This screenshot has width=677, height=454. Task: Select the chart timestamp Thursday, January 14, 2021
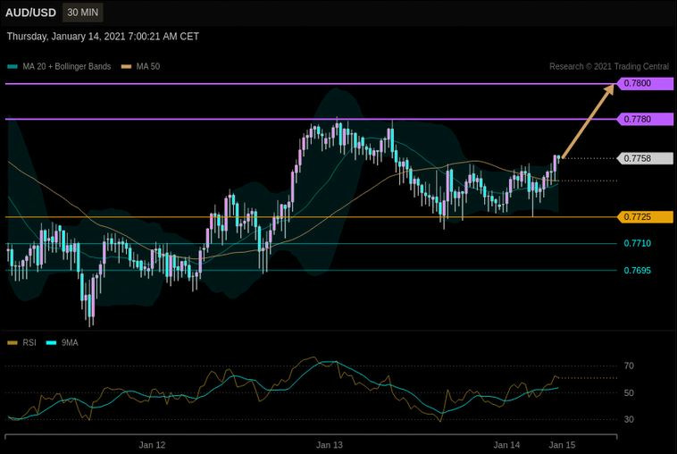point(103,37)
